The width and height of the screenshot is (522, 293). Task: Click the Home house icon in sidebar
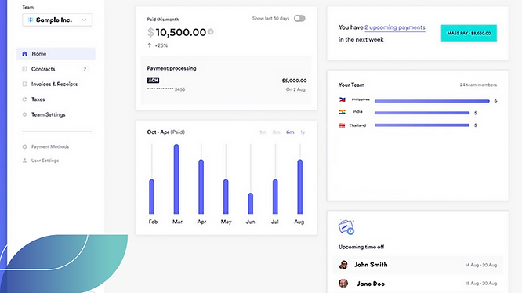tap(24, 53)
